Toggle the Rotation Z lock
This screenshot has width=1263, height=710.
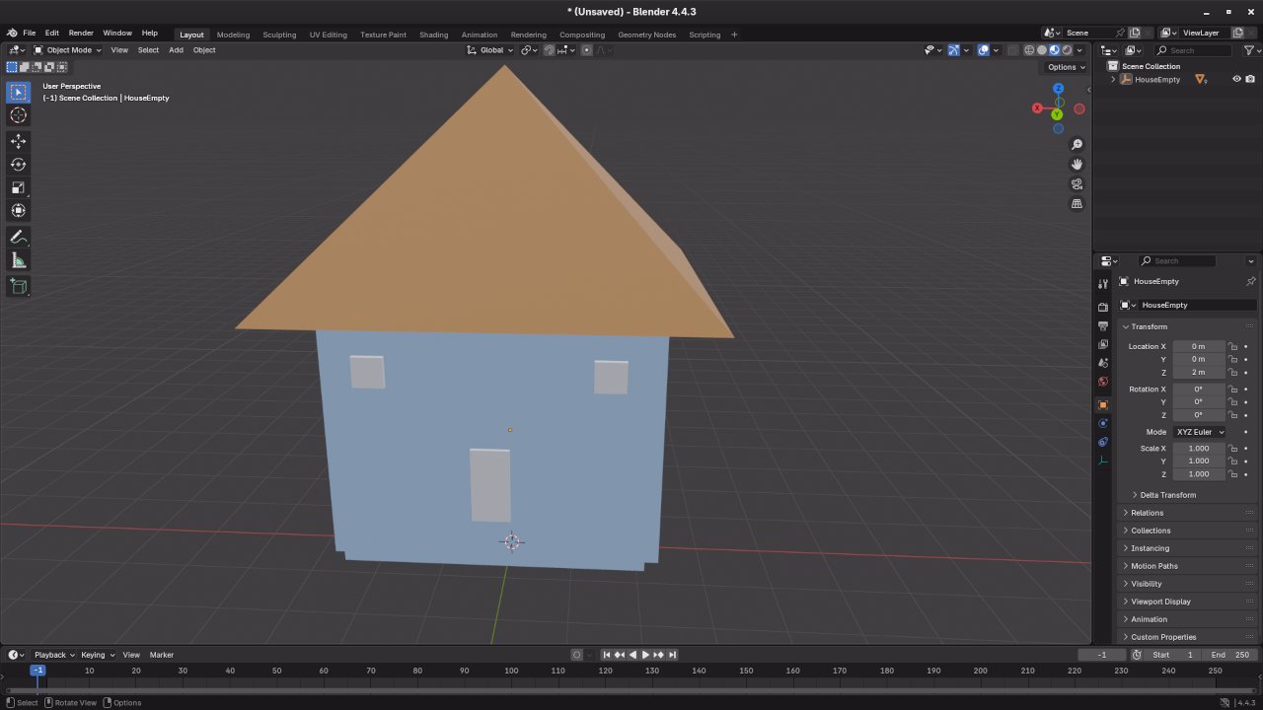pyautogui.click(x=1232, y=414)
